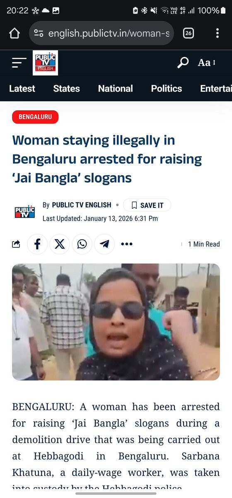This screenshot has width=232, height=498.
Task: Open the browser tab switcher showing 26
Action: point(188,33)
